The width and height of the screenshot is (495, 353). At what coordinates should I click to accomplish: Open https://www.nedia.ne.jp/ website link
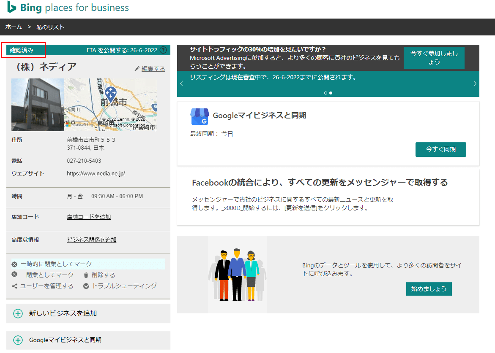[96, 173]
